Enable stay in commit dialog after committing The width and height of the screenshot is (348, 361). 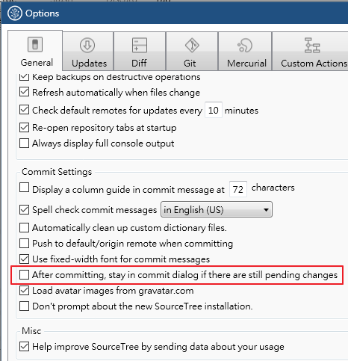point(24,274)
